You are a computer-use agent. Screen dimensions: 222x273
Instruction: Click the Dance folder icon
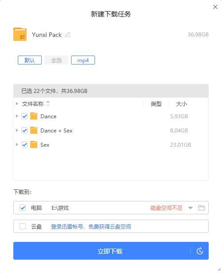click(34, 116)
